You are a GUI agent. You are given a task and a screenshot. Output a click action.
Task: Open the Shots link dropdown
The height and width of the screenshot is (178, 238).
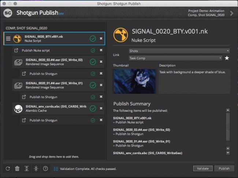coord(179,51)
